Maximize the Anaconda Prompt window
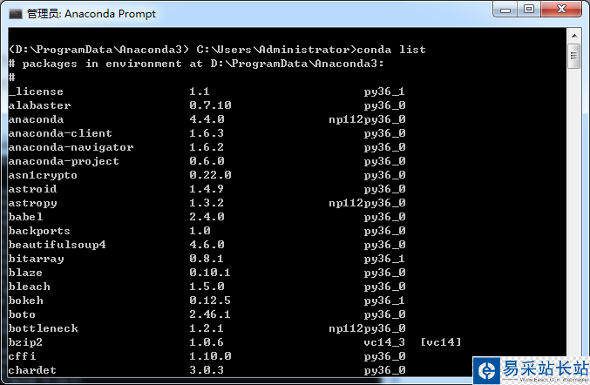This screenshot has width=590, height=385. coord(529,9)
